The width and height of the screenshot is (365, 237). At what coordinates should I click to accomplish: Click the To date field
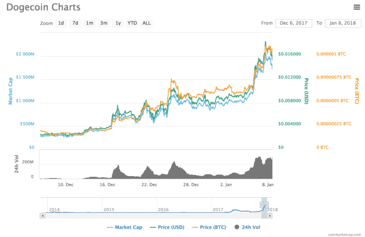tap(341, 23)
